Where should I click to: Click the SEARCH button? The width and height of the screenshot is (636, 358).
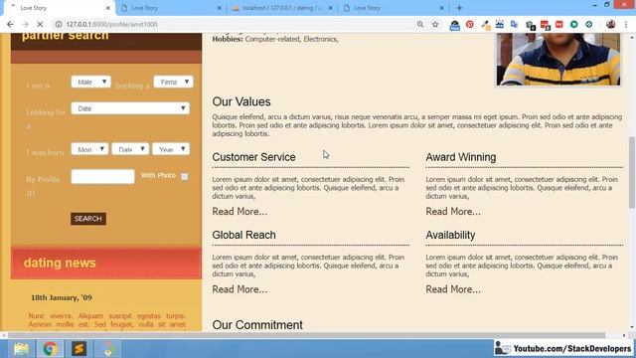pos(88,219)
